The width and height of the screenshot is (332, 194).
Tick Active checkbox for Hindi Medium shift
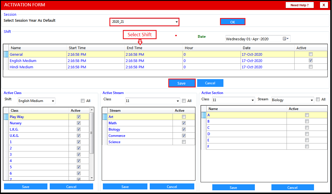[311, 67]
